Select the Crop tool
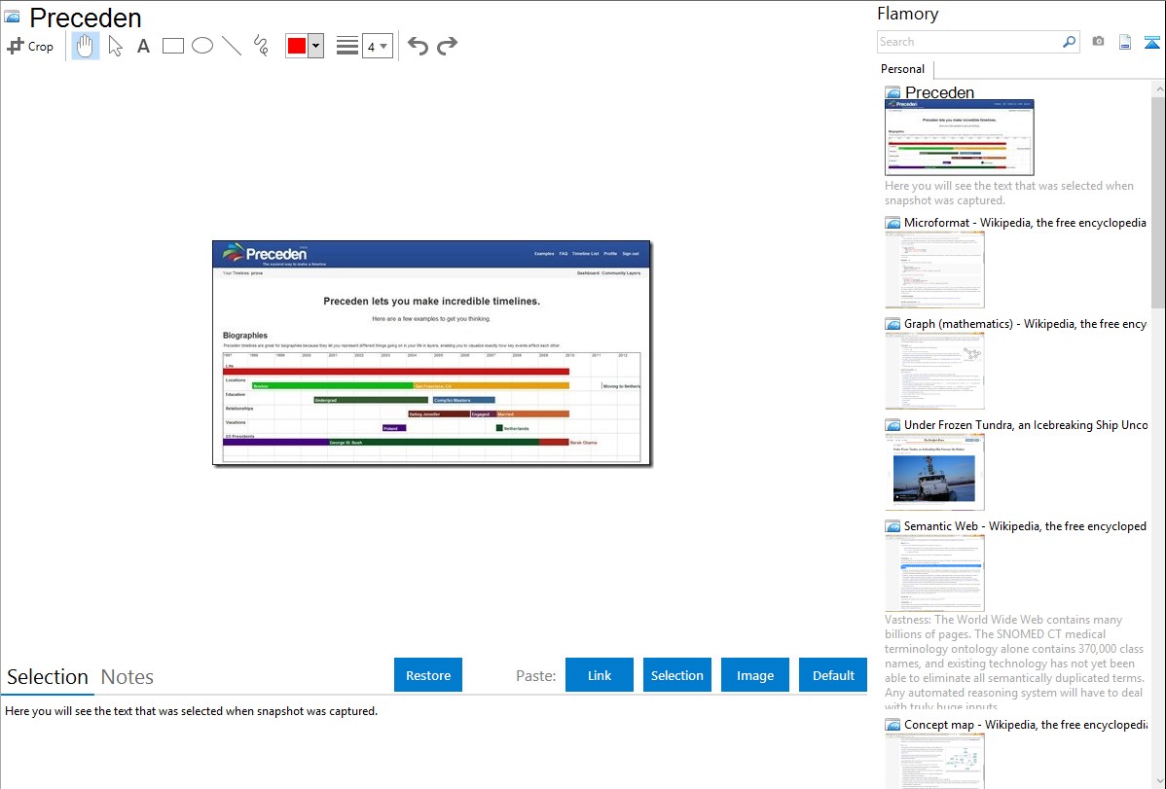The height and width of the screenshot is (789, 1166). 30,46
